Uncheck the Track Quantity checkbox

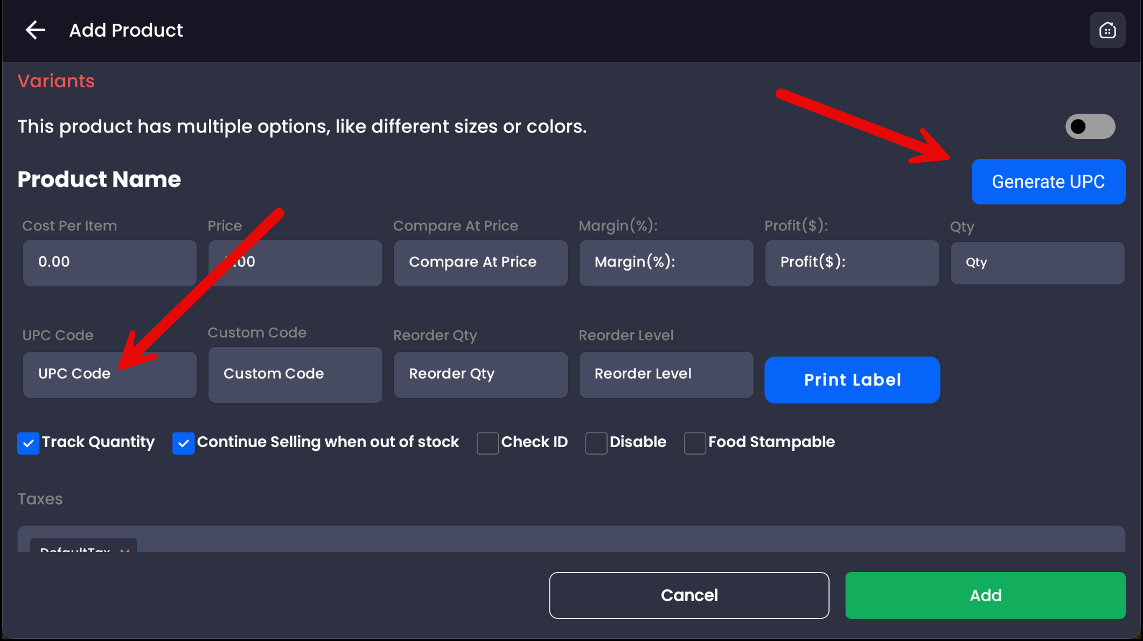(x=28, y=443)
